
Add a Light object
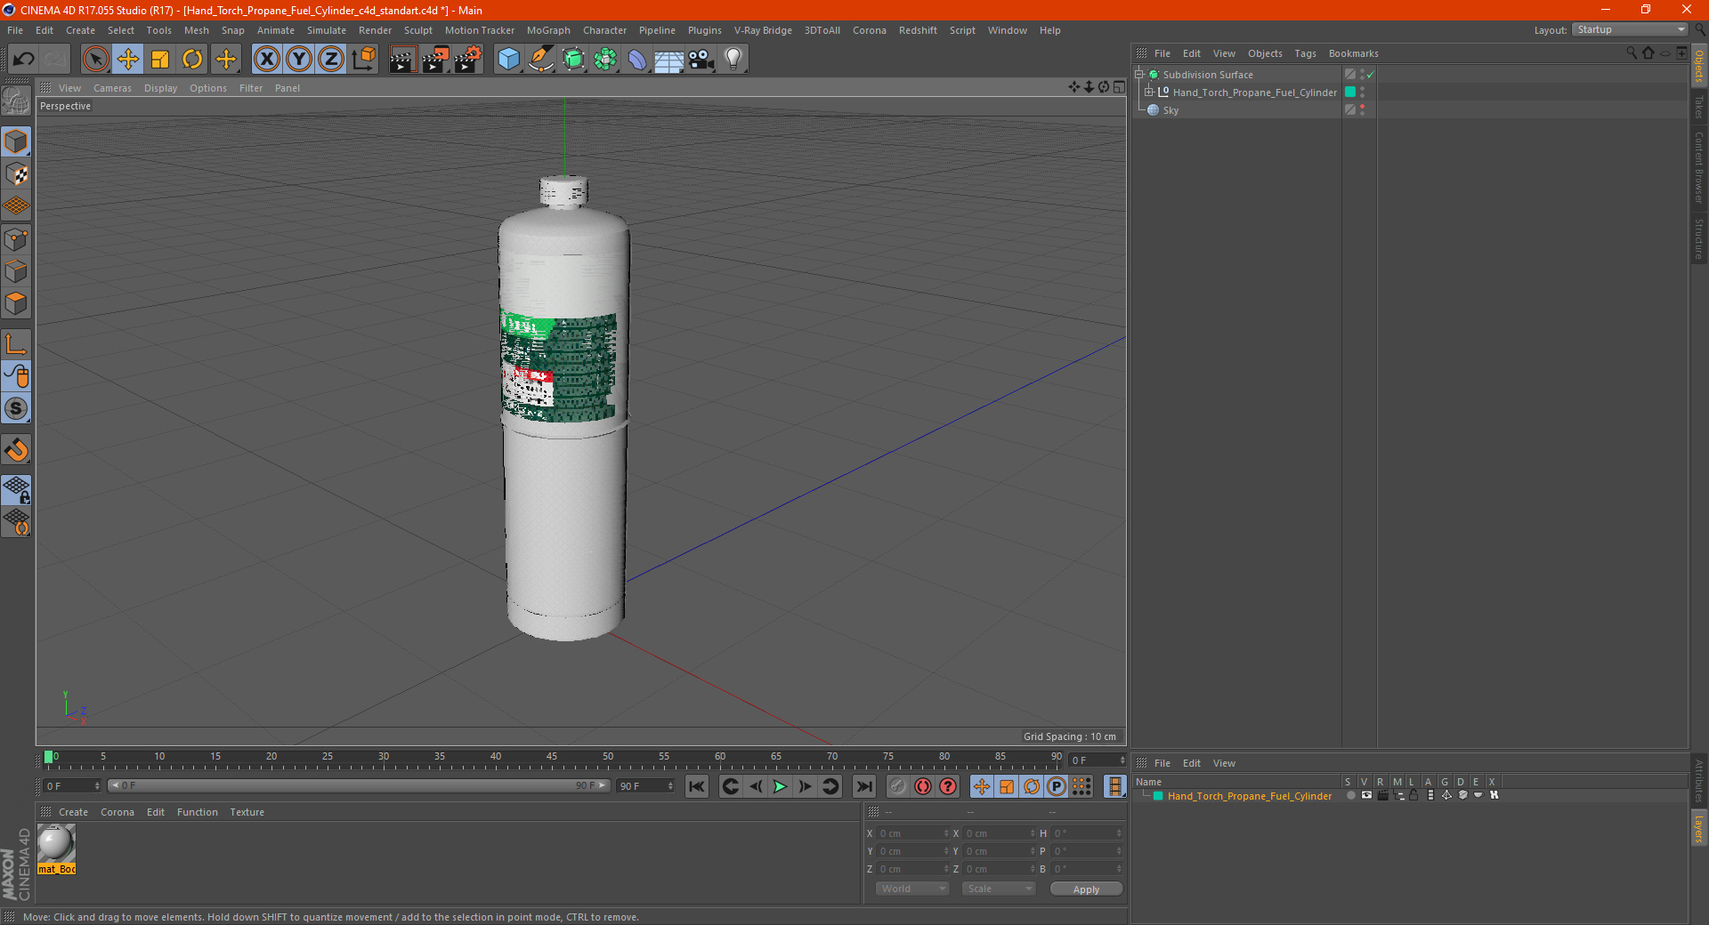[733, 60]
